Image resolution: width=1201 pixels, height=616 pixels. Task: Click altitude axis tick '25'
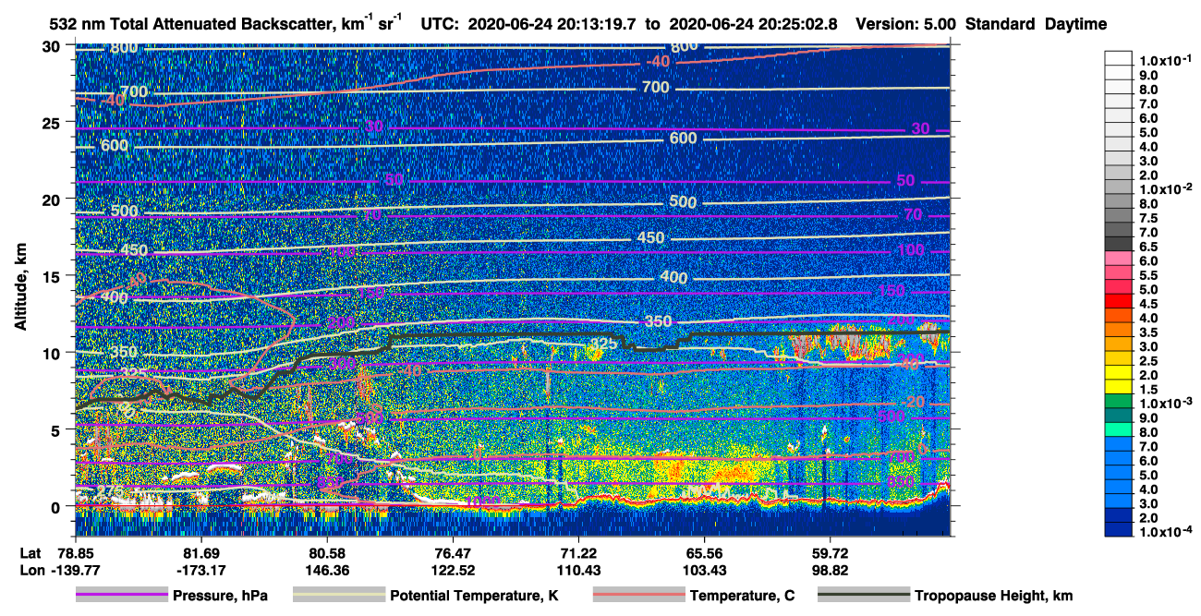click(x=54, y=122)
